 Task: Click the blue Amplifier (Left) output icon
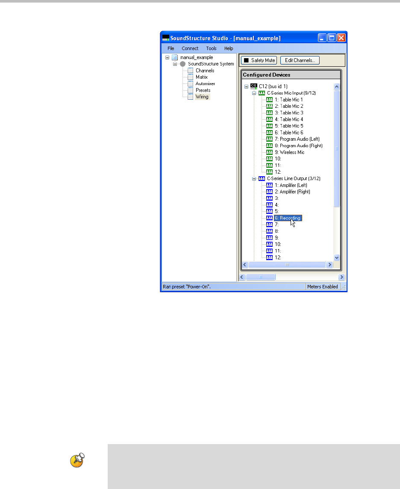(x=269, y=185)
